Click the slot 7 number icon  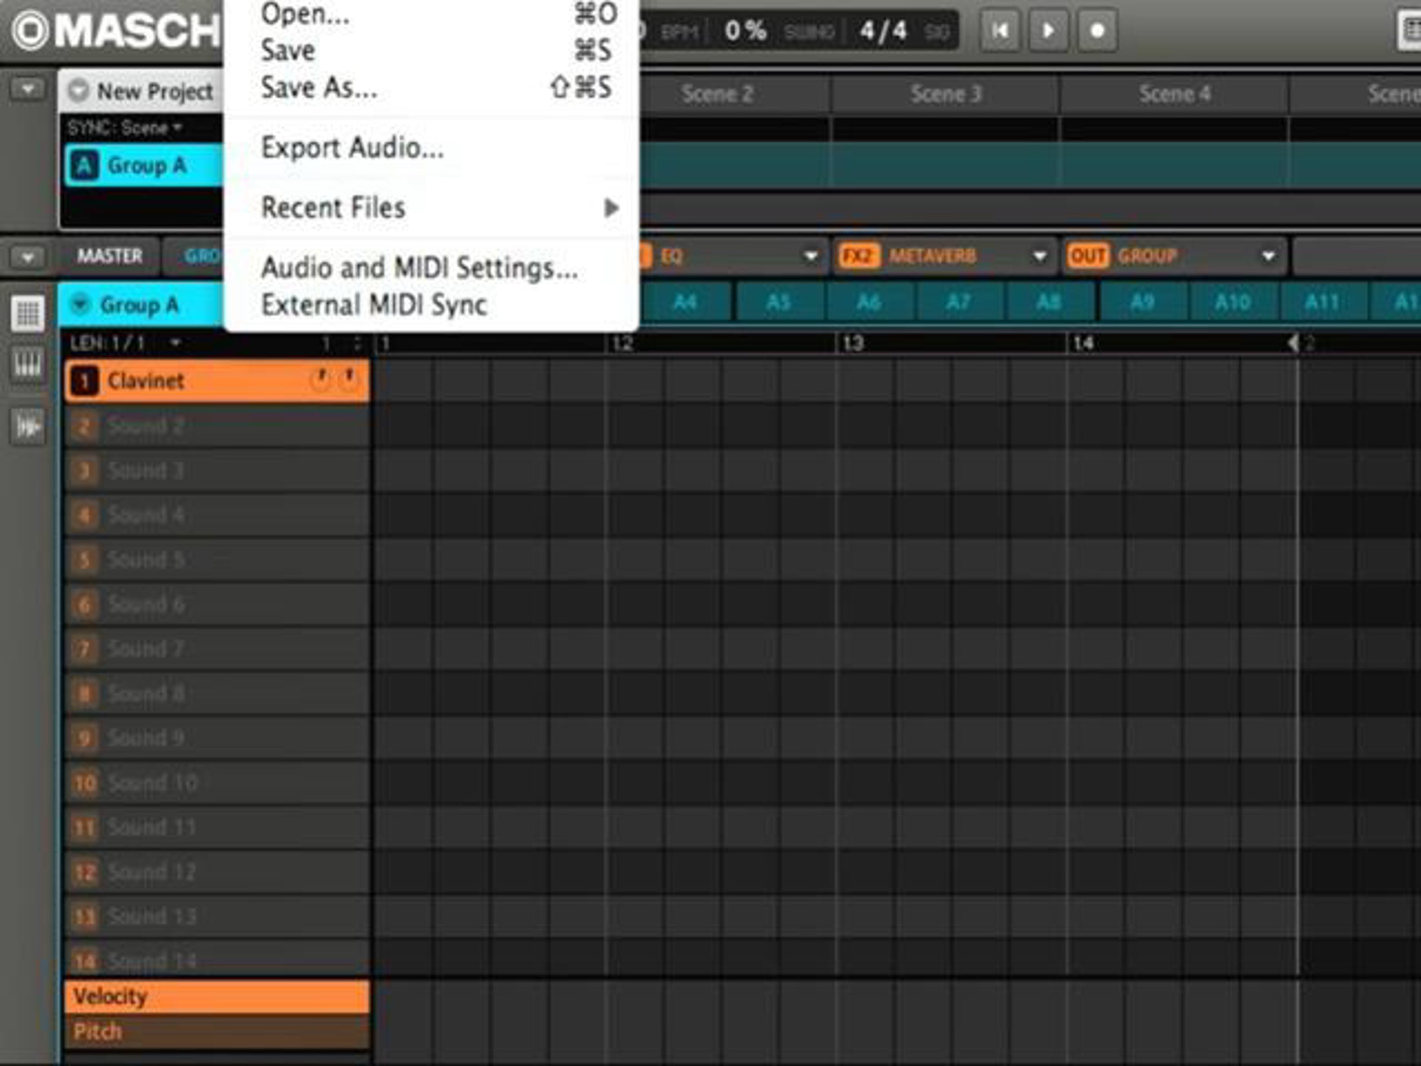pos(84,649)
